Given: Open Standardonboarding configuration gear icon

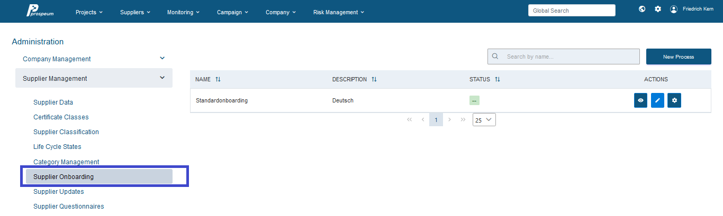Looking at the screenshot, I should pyautogui.click(x=674, y=100).
